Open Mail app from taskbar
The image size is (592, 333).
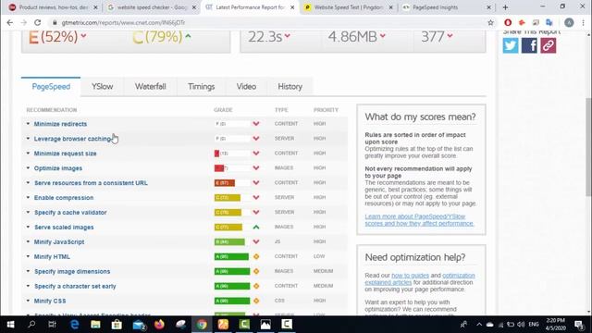coord(139,325)
